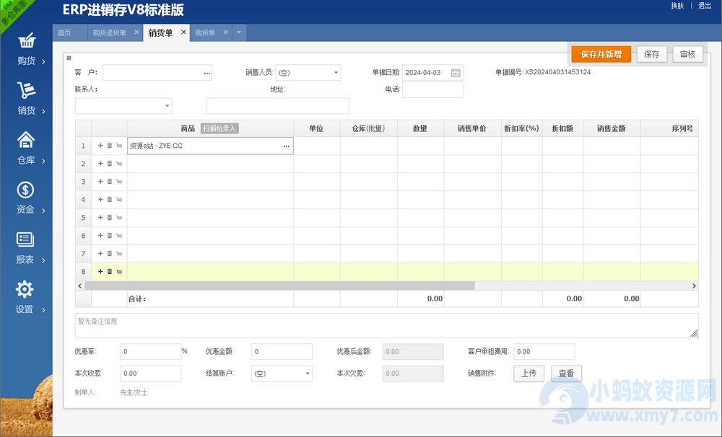Click the grid settings gear above 客户
The height and width of the screenshot is (437, 722).
(69, 58)
